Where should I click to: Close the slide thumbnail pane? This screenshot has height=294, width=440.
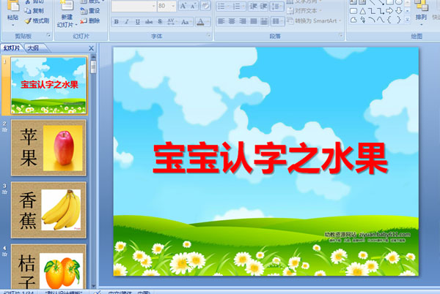[91, 48]
